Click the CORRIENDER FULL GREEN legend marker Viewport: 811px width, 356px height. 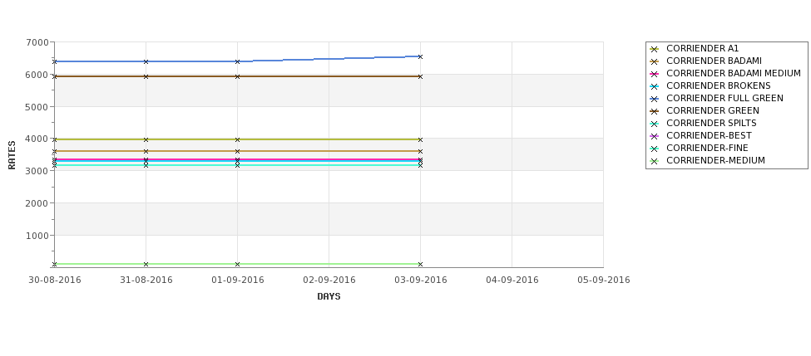pyautogui.click(x=655, y=99)
